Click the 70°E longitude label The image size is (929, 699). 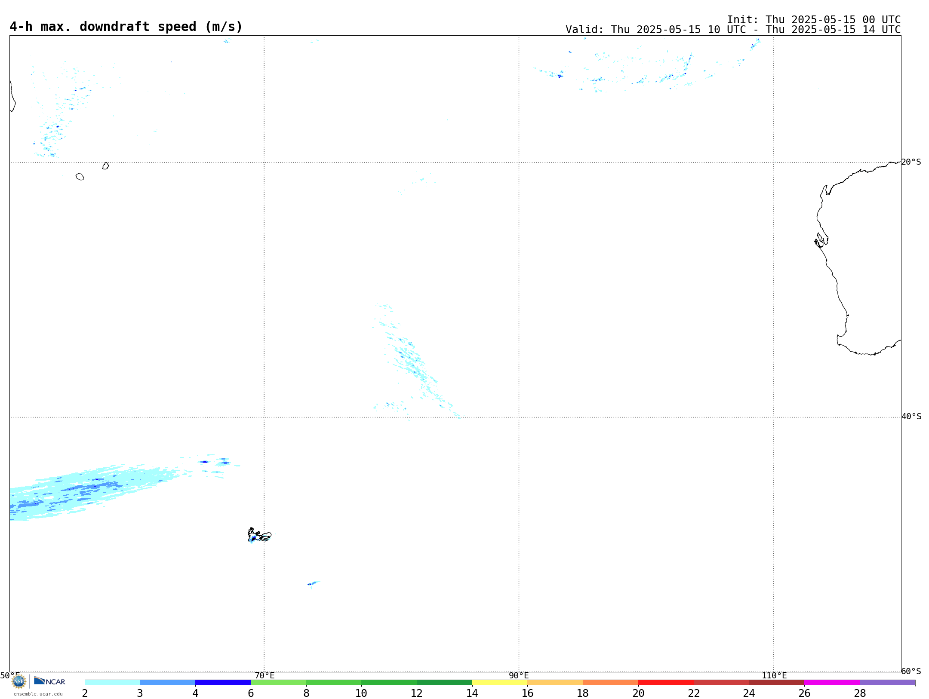pos(265,675)
